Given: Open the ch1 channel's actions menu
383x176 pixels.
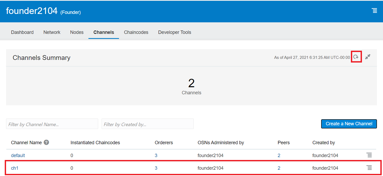Looking at the screenshot, I should [369, 168].
